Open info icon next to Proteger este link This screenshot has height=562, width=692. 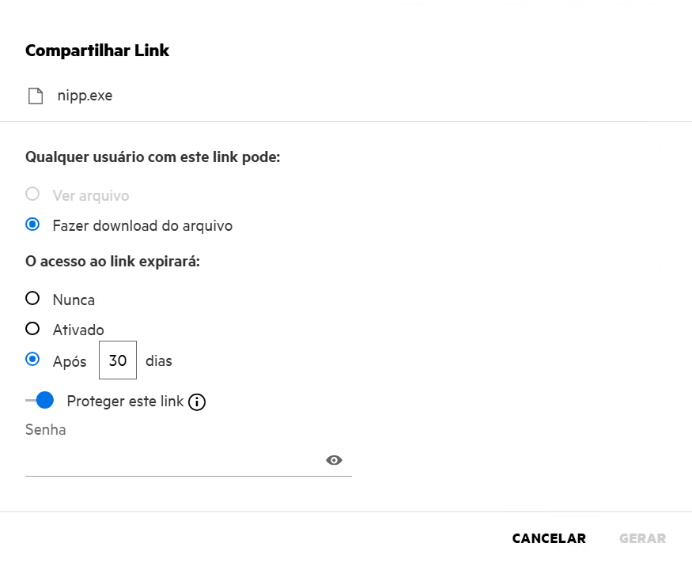click(x=197, y=402)
